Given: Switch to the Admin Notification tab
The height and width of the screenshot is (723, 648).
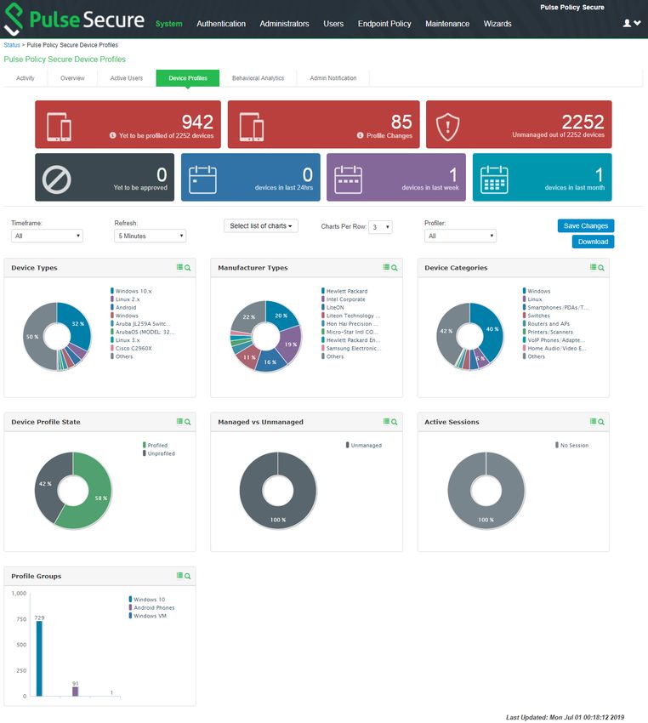Looking at the screenshot, I should [x=333, y=78].
